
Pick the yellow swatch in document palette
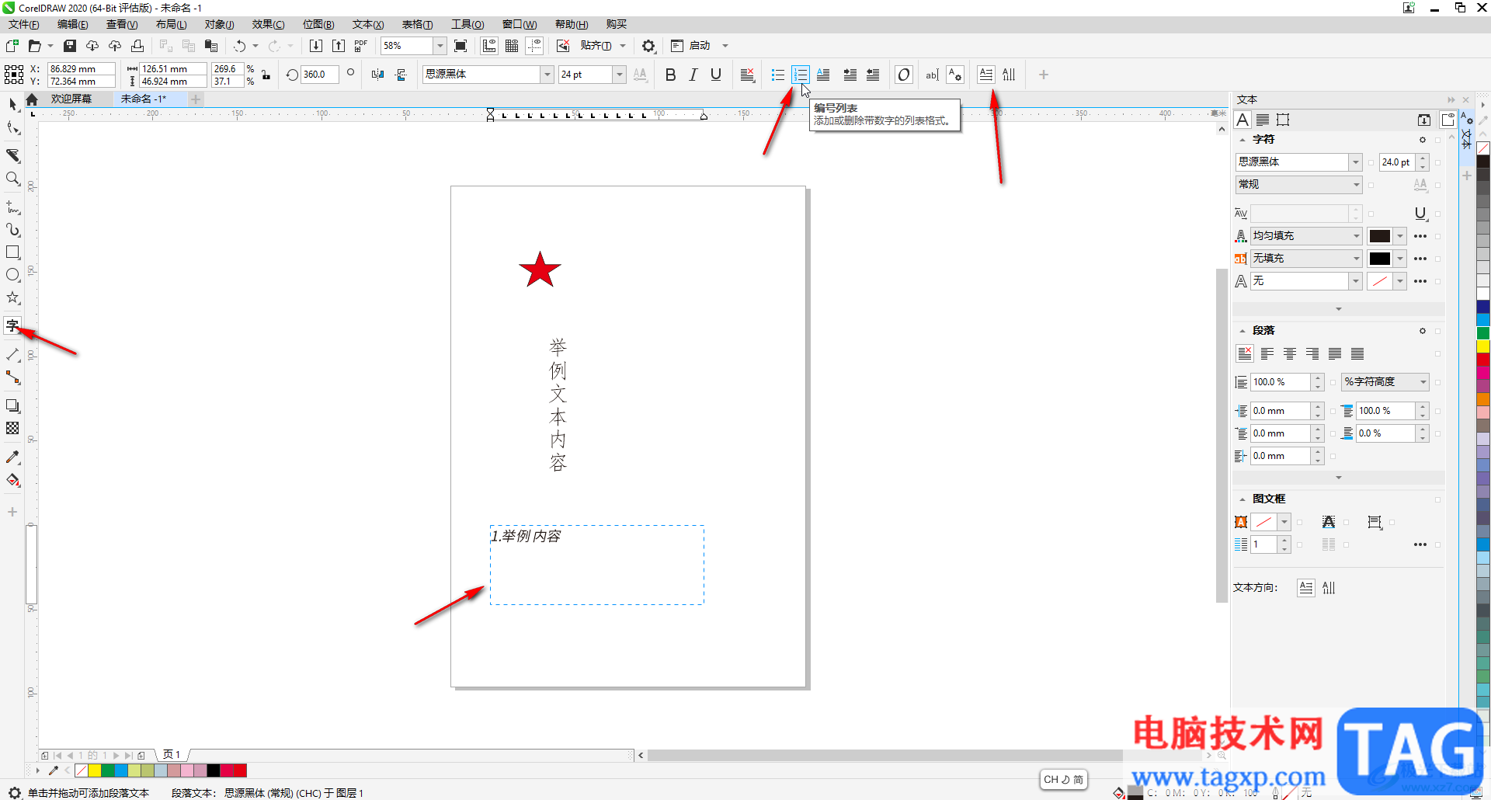click(95, 770)
